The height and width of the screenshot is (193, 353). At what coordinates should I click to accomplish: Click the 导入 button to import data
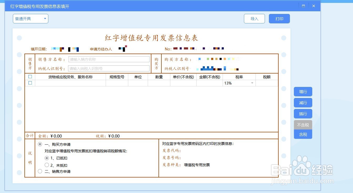[x=254, y=19]
